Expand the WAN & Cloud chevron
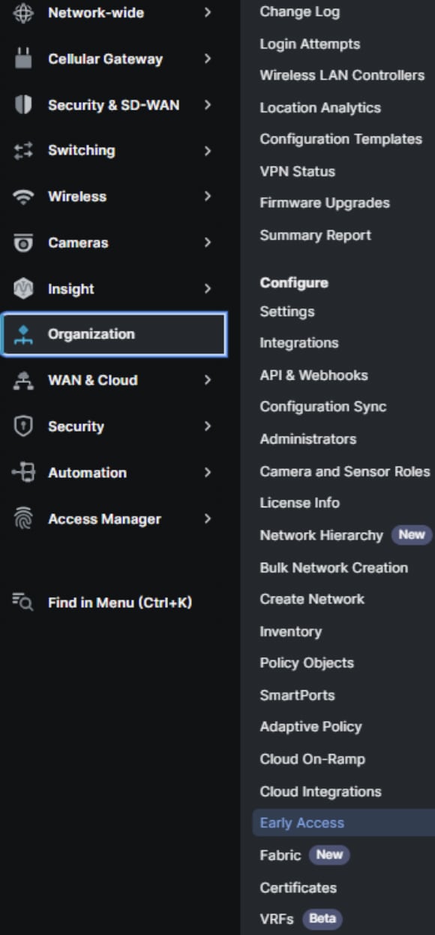 (x=208, y=380)
